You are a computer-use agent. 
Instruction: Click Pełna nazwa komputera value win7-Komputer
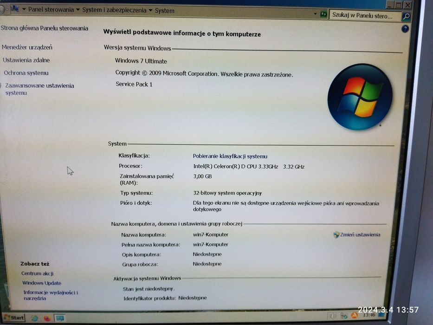[210, 245]
